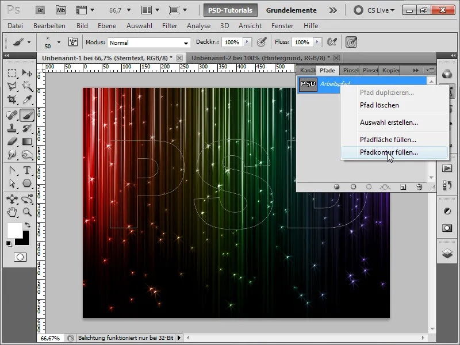The width and height of the screenshot is (460, 345).
Task: Choose the Polygonal Lasso tool
Action: (12, 86)
